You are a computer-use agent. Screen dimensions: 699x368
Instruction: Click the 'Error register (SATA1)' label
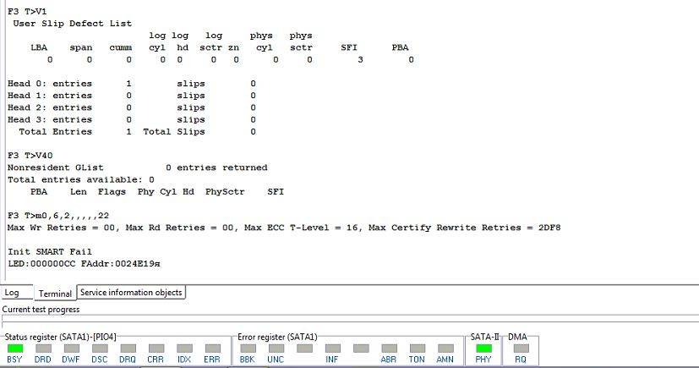(x=277, y=337)
